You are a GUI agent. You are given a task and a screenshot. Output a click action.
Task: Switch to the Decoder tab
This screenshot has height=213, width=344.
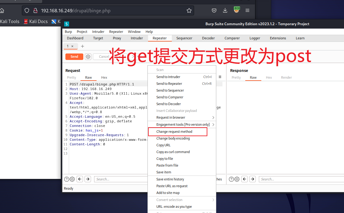pos(209,38)
